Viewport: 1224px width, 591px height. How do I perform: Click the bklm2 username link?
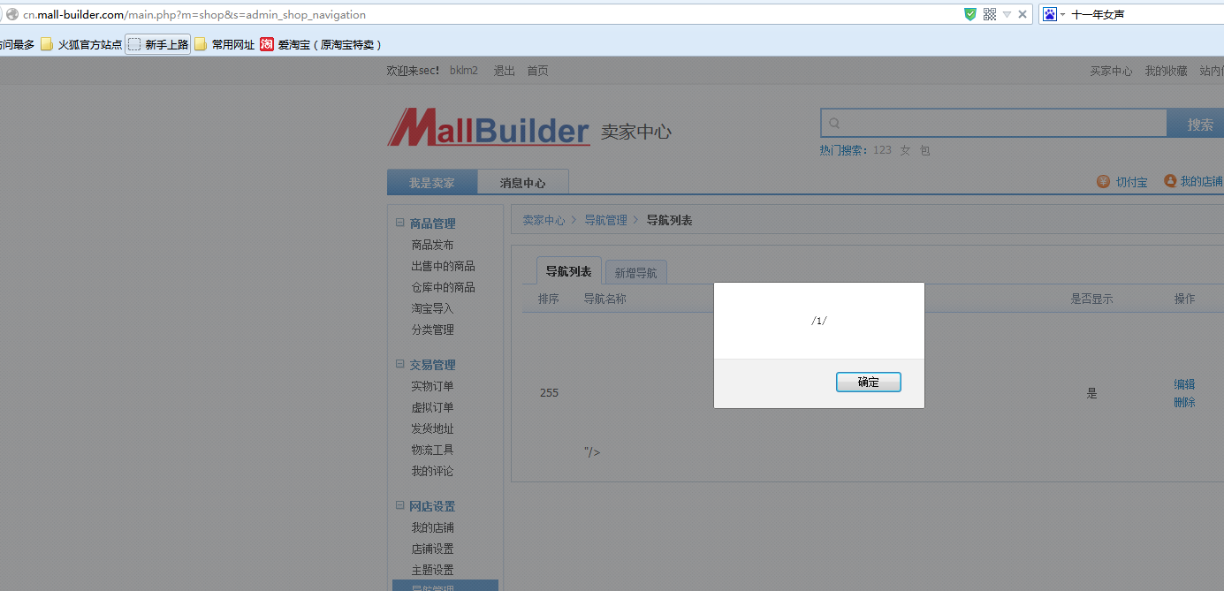point(464,71)
